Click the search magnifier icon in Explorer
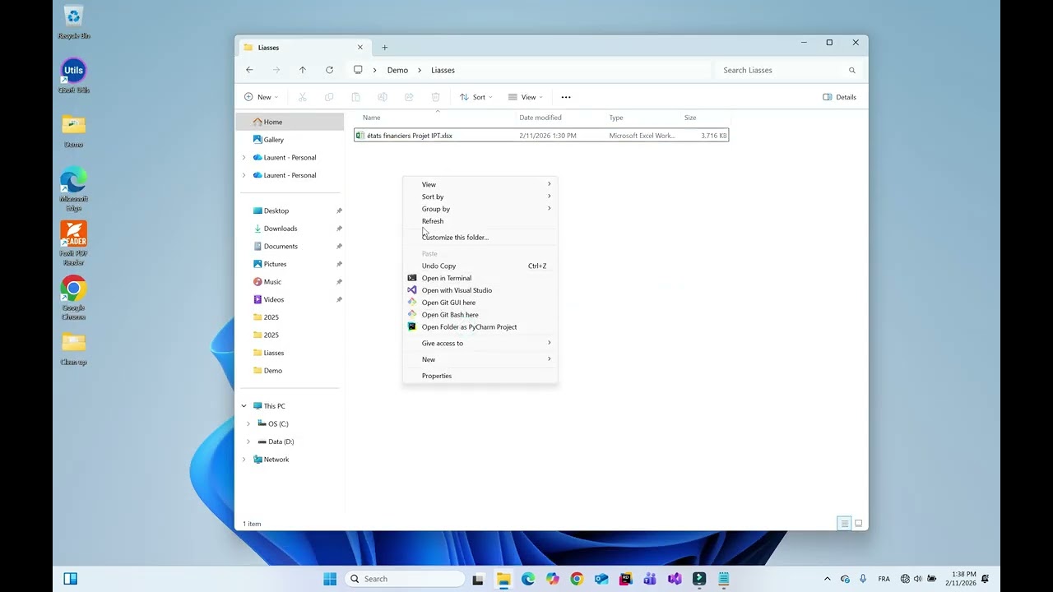The height and width of the screenshot is (592, 1053). pos(852,70)
